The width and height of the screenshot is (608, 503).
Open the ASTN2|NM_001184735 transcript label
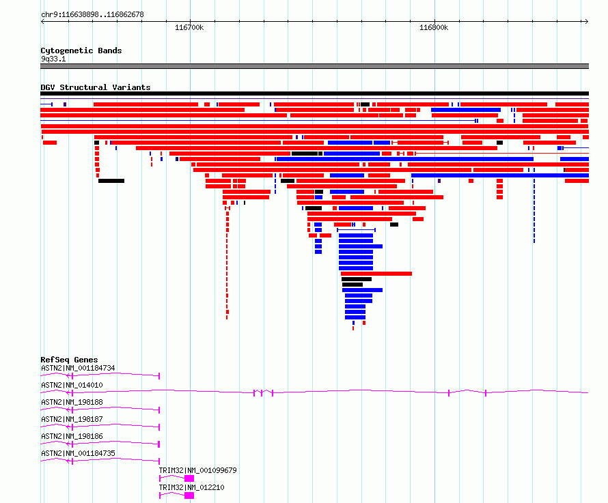click(x=78, y=453)
